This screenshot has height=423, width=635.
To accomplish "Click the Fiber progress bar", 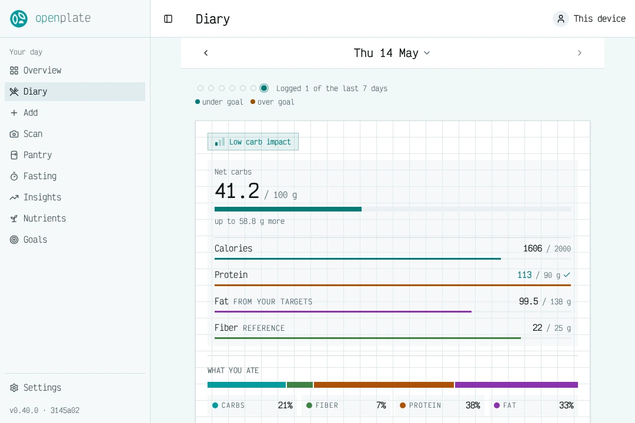I will click(392, 338).
